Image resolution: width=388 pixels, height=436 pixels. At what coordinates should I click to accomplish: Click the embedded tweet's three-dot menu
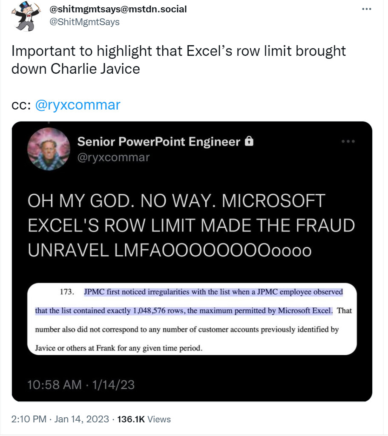point(348,141)
